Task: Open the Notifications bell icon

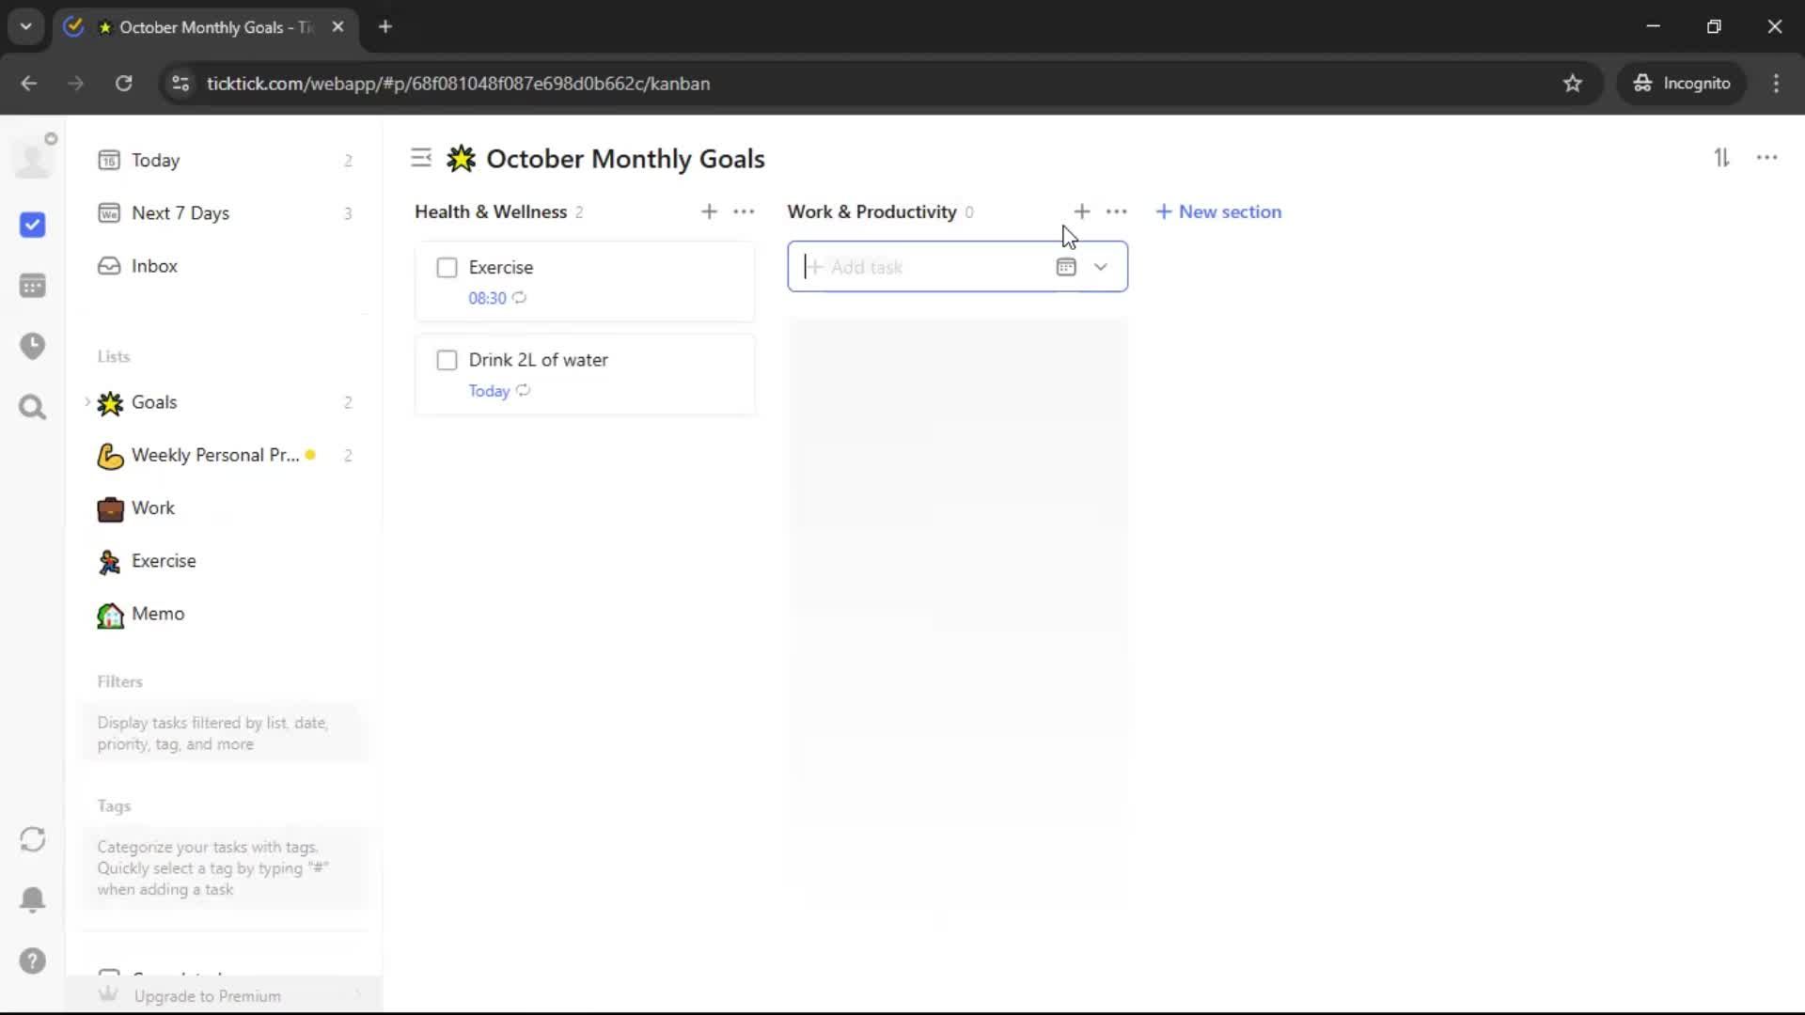Action: click(x=32, y=899)
